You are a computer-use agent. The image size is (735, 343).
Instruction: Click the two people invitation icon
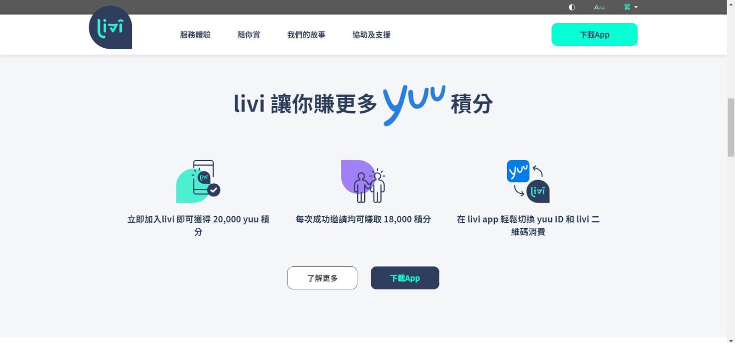pos(363,181)
